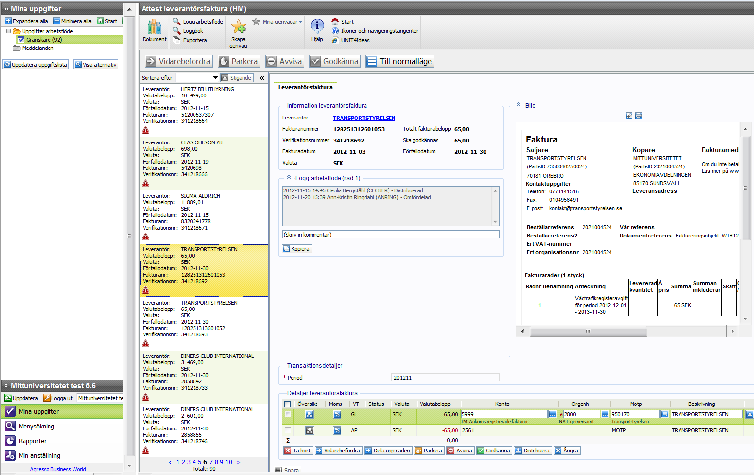Open Motp lookup button for 950170

pos(664,414)
